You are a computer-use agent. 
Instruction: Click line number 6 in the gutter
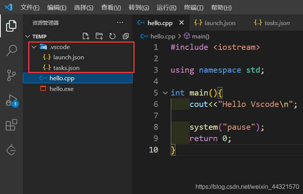(x=156, y=104)
